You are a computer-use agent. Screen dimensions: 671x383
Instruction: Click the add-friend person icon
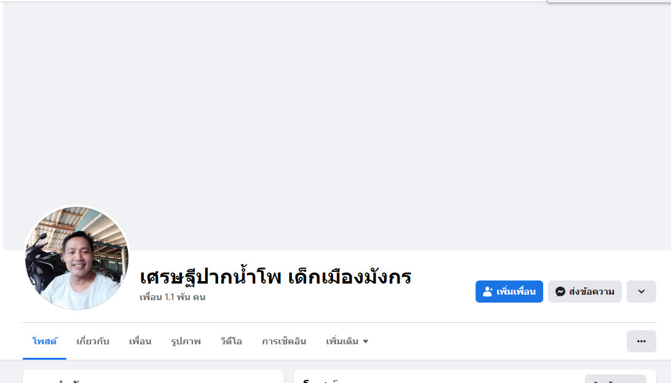(489, 292)
